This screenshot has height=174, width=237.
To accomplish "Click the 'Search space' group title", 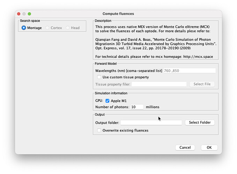I will (x=30, y=21).
